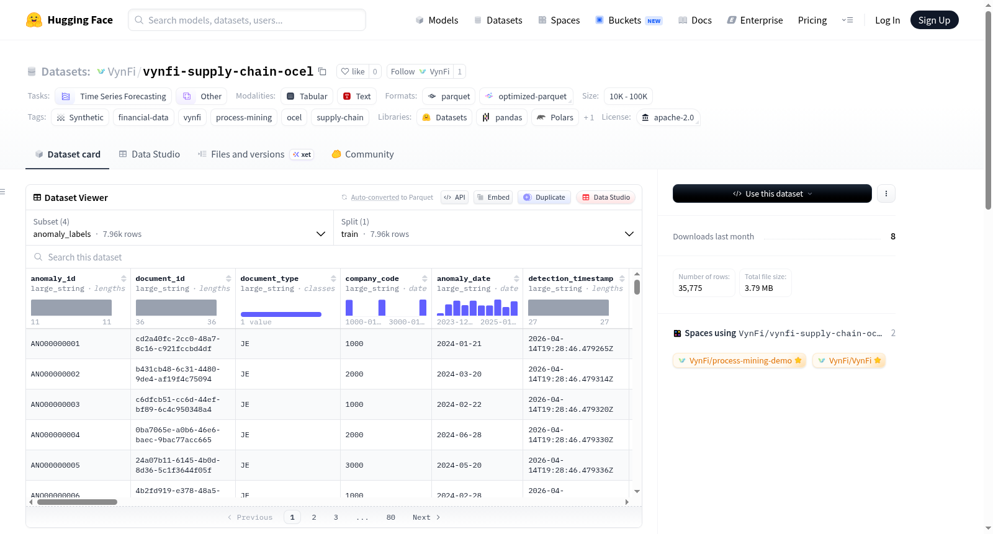The width and height of the screenshot is (993, 534).
Task: Click the table vertical scrollbar thumb
Action: coord(637,287)
